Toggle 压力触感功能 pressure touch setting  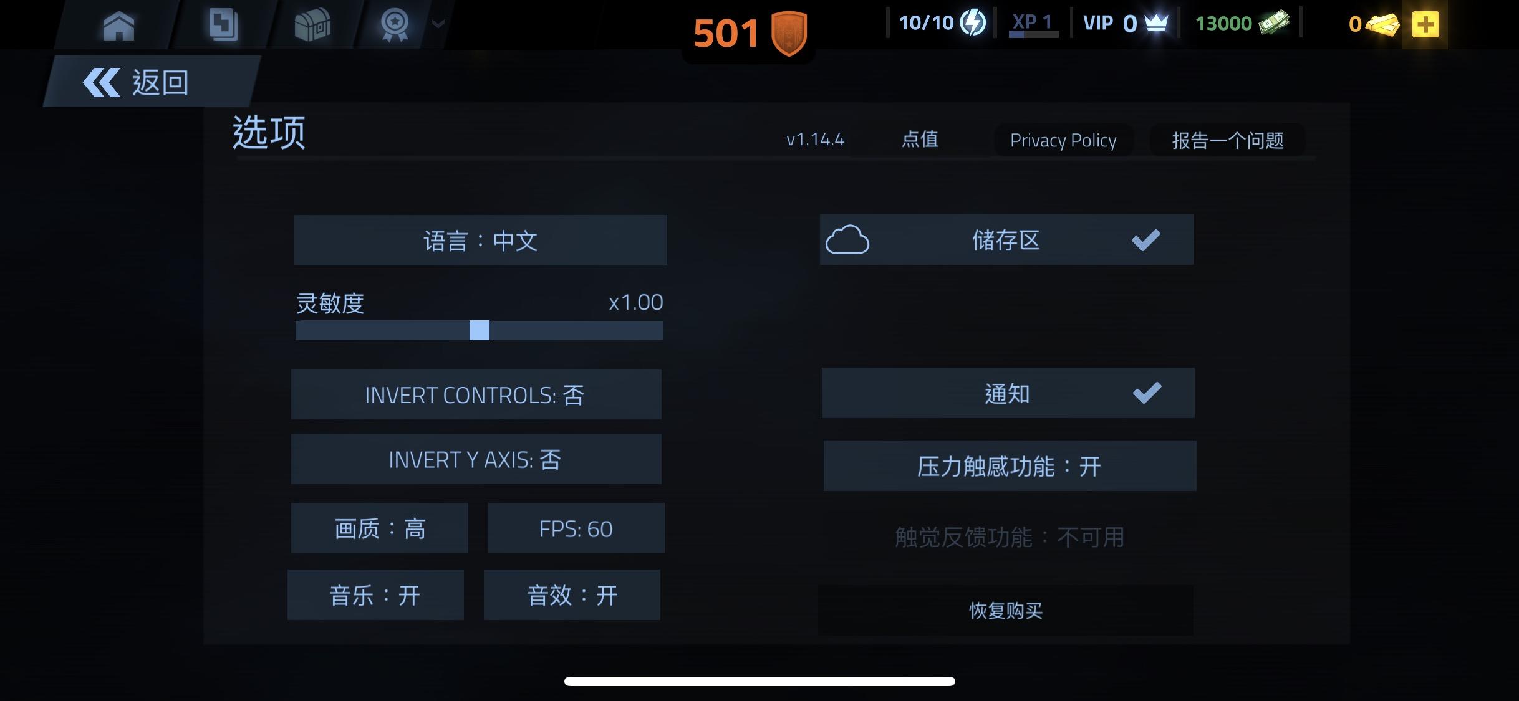coord(1010,465)
